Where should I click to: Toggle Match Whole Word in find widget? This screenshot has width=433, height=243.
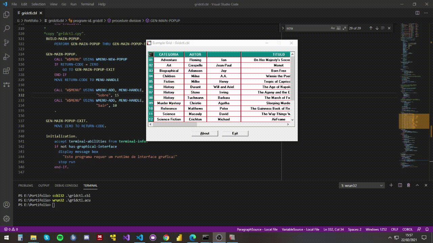tap(338, 28)
